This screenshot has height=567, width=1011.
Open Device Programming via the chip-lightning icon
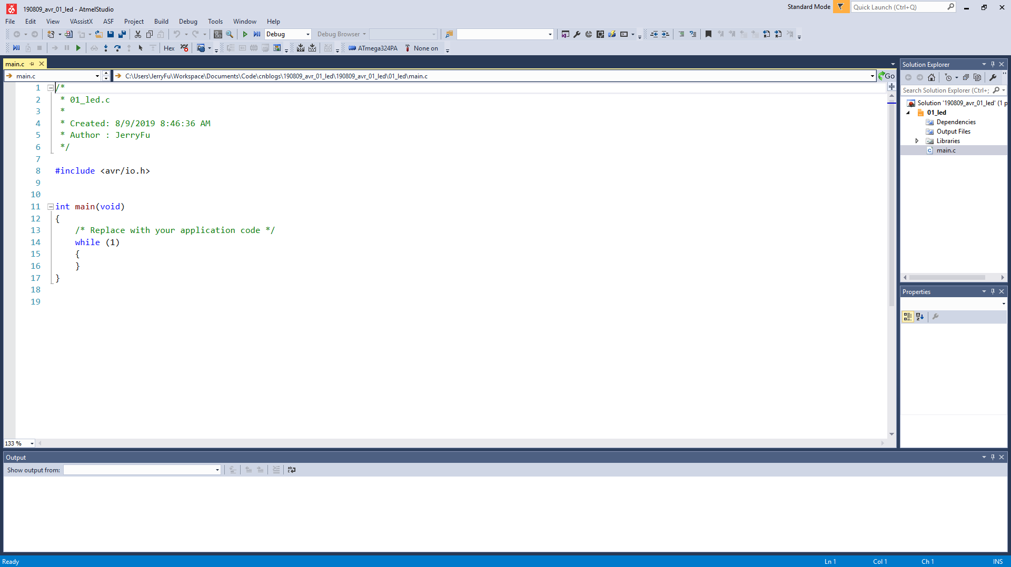(x=612, y=34)
